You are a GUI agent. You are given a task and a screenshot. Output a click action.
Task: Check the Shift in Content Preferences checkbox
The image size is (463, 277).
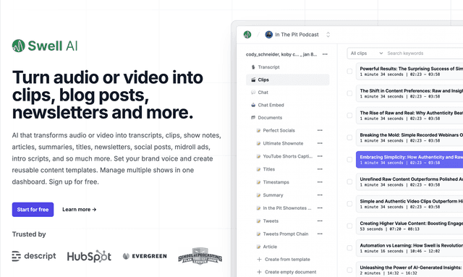349,93
